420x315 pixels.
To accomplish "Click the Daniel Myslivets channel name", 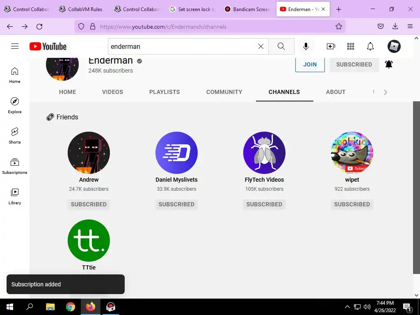I will (x=176, y=180).
